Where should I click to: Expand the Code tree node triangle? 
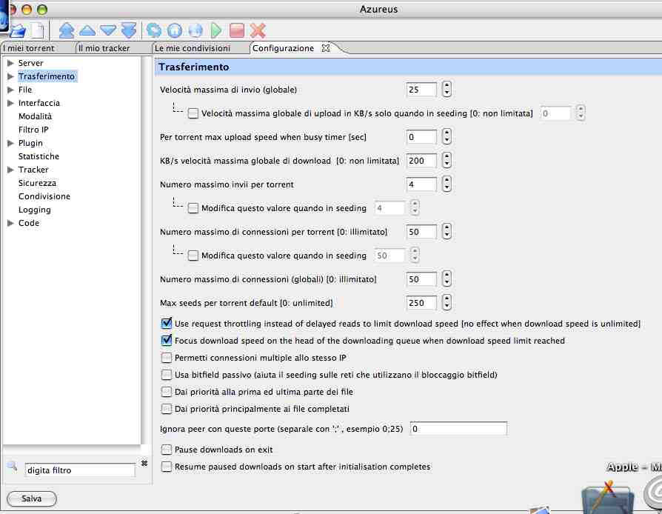point(11,223)
